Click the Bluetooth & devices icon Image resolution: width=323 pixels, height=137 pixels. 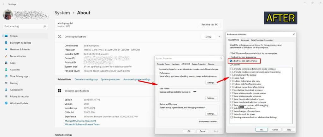6,43
